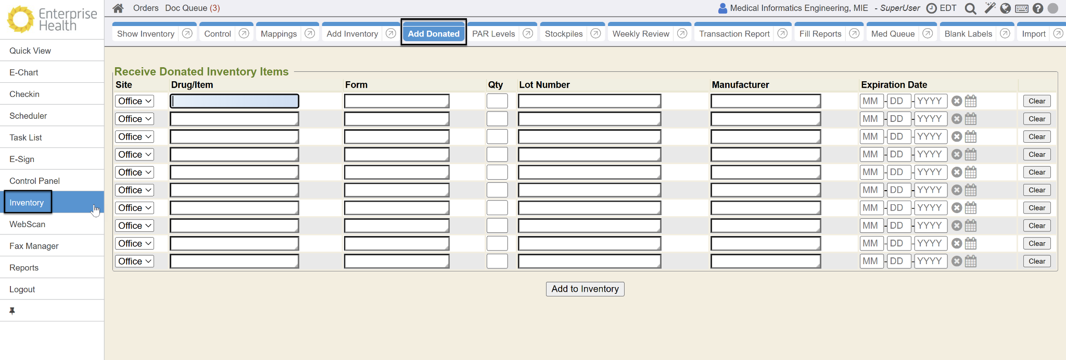Click the pin icon below Logout
Screen dimensions: 1066x360
point(12,311)
